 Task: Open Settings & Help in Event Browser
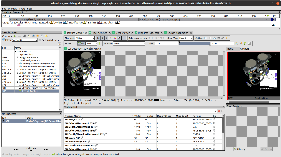pyautogui.click(x=49, y=40)
